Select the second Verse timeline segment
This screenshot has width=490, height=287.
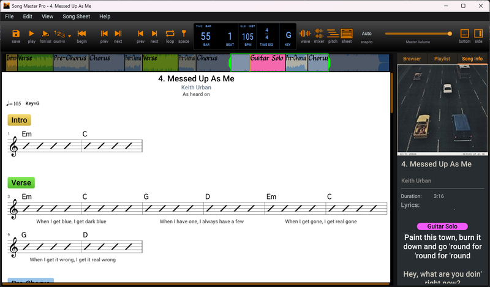point(160,63)
